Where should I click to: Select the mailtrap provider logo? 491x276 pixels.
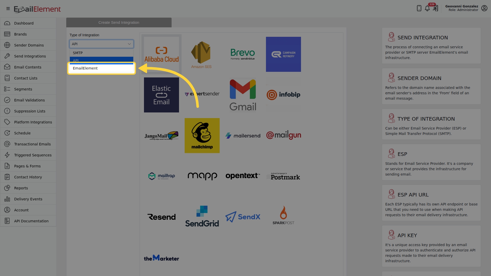[x=161, y=176]
